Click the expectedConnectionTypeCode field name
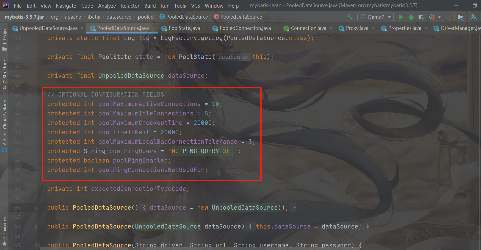481x250 pixels. tap(138, 189)
